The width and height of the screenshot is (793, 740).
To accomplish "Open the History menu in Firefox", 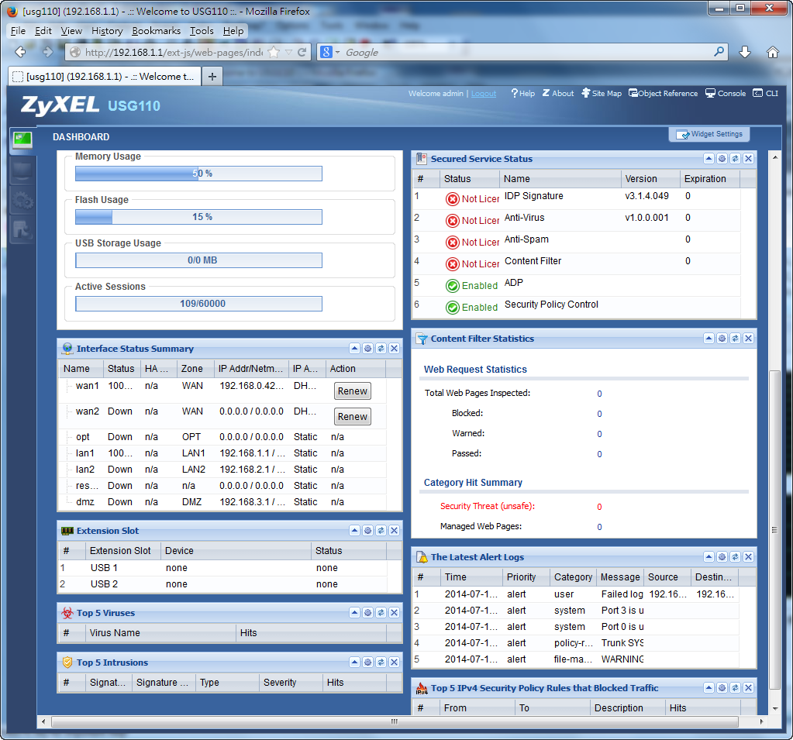I will tap(107, 31).
